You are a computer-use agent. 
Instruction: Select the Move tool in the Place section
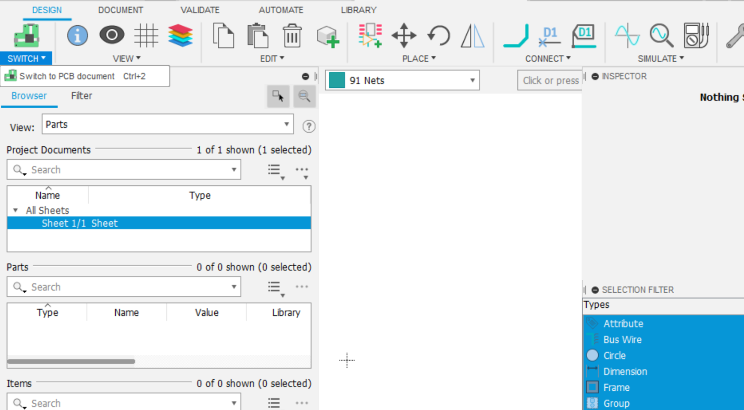pos(403,36)
